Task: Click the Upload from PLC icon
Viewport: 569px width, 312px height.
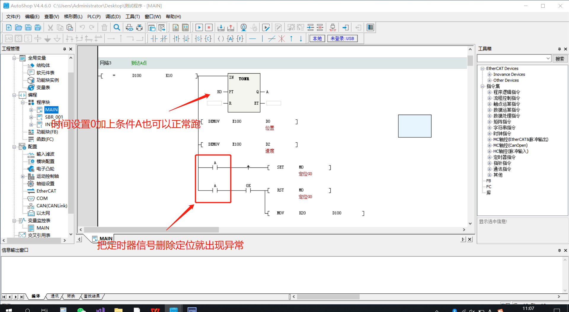Action: click(231, 27)
